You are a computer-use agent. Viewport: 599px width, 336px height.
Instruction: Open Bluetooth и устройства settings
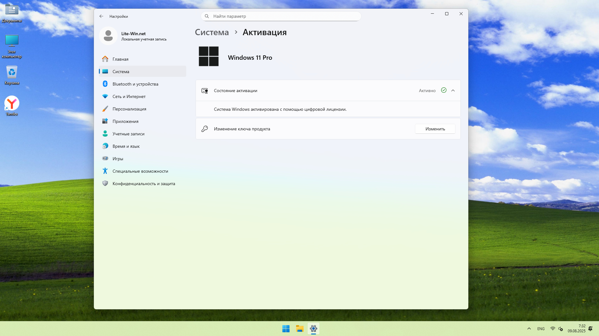pyautogui.click(x=135, y=84)
